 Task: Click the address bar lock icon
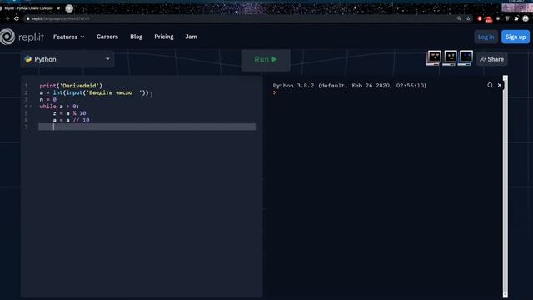(27, 18)
